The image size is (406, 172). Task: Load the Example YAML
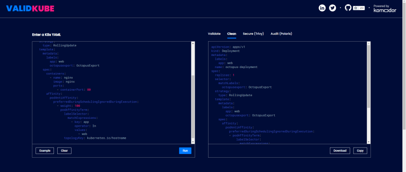click(45, 151)
